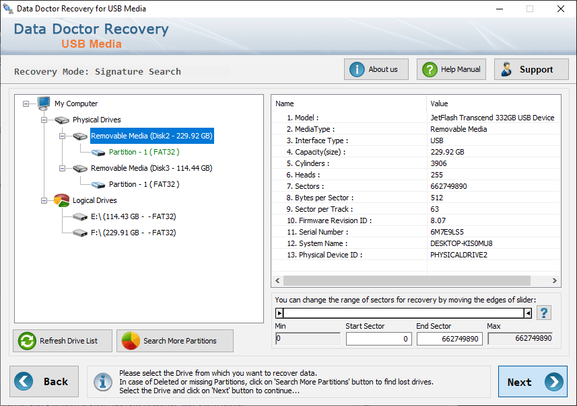Image resolution: width=577 pixels, height=406 pixels.
Task: Click the Start Sector input field
Action: pos(378,339)
